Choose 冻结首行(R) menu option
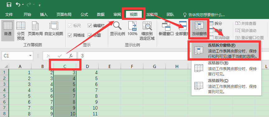The height and width of the screenshot is (117, 269). 226,69
